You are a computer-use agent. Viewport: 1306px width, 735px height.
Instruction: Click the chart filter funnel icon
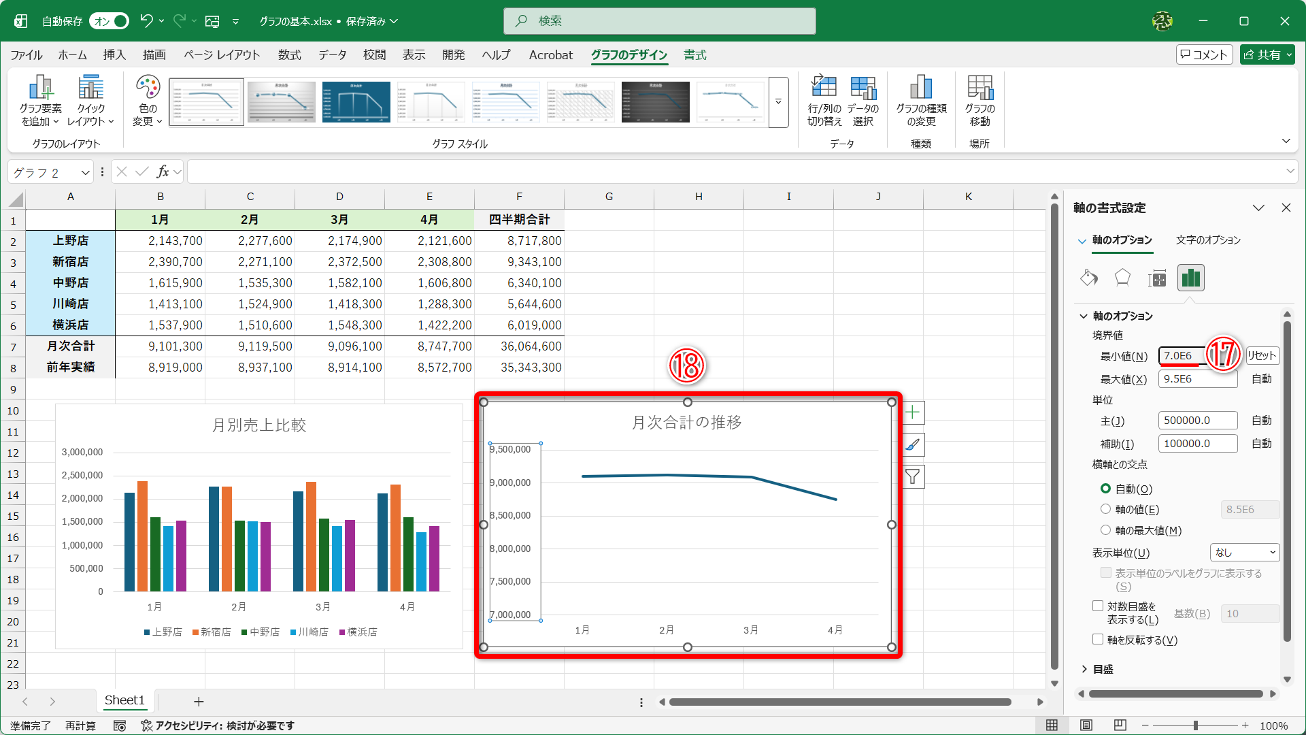pos(913,477)
